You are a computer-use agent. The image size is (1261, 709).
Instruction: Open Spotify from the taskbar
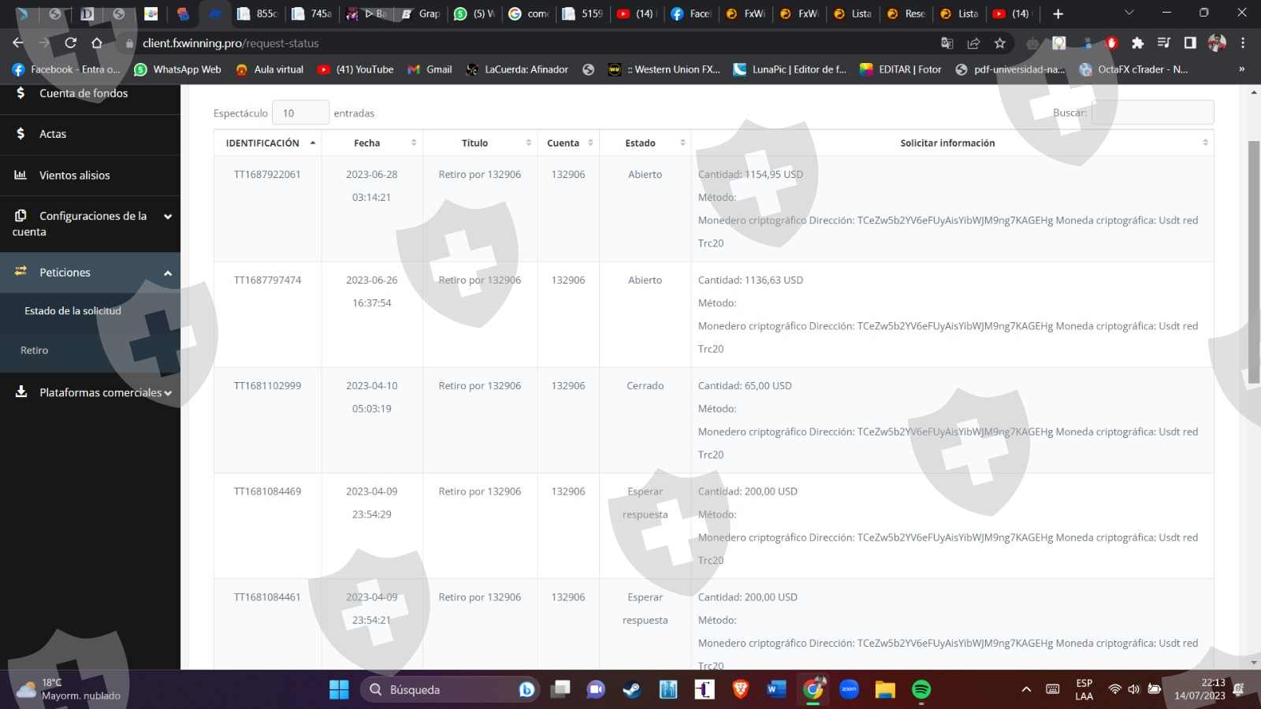(x=921, y=690)
